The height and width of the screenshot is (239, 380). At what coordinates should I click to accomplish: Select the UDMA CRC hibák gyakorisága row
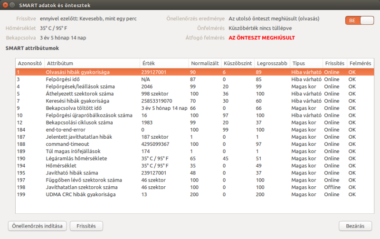(195, 194)
